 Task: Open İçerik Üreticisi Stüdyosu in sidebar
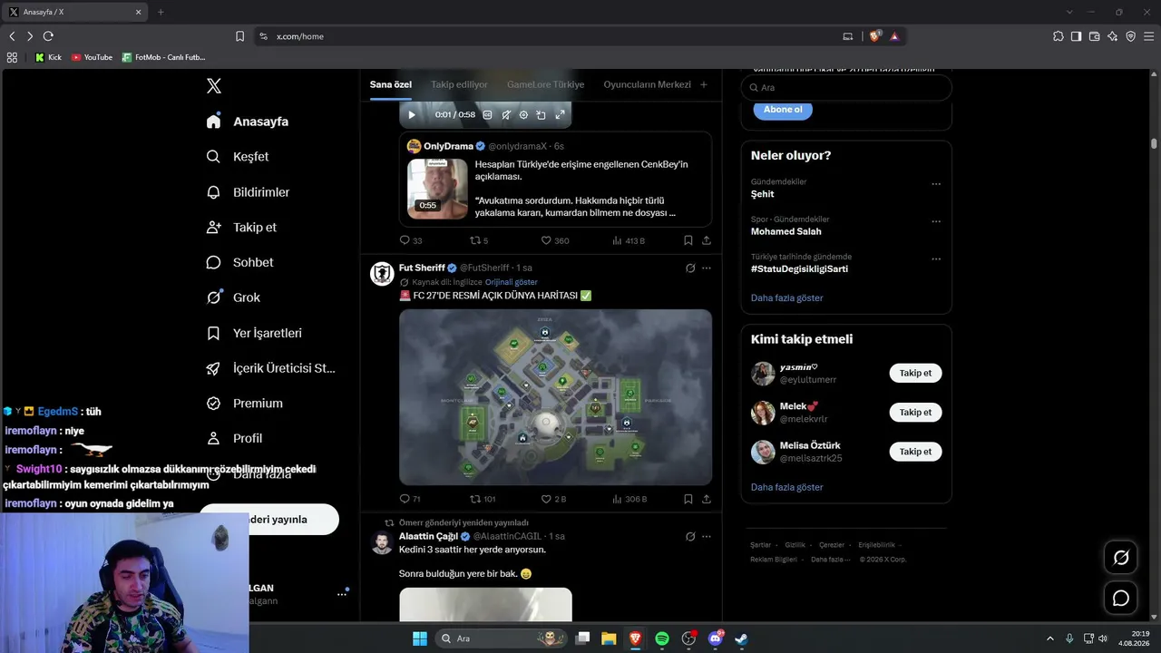tap(271, 368)
